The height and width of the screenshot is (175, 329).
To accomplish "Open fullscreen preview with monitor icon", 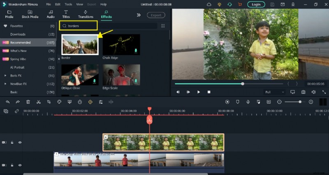I will click(293, 92).
